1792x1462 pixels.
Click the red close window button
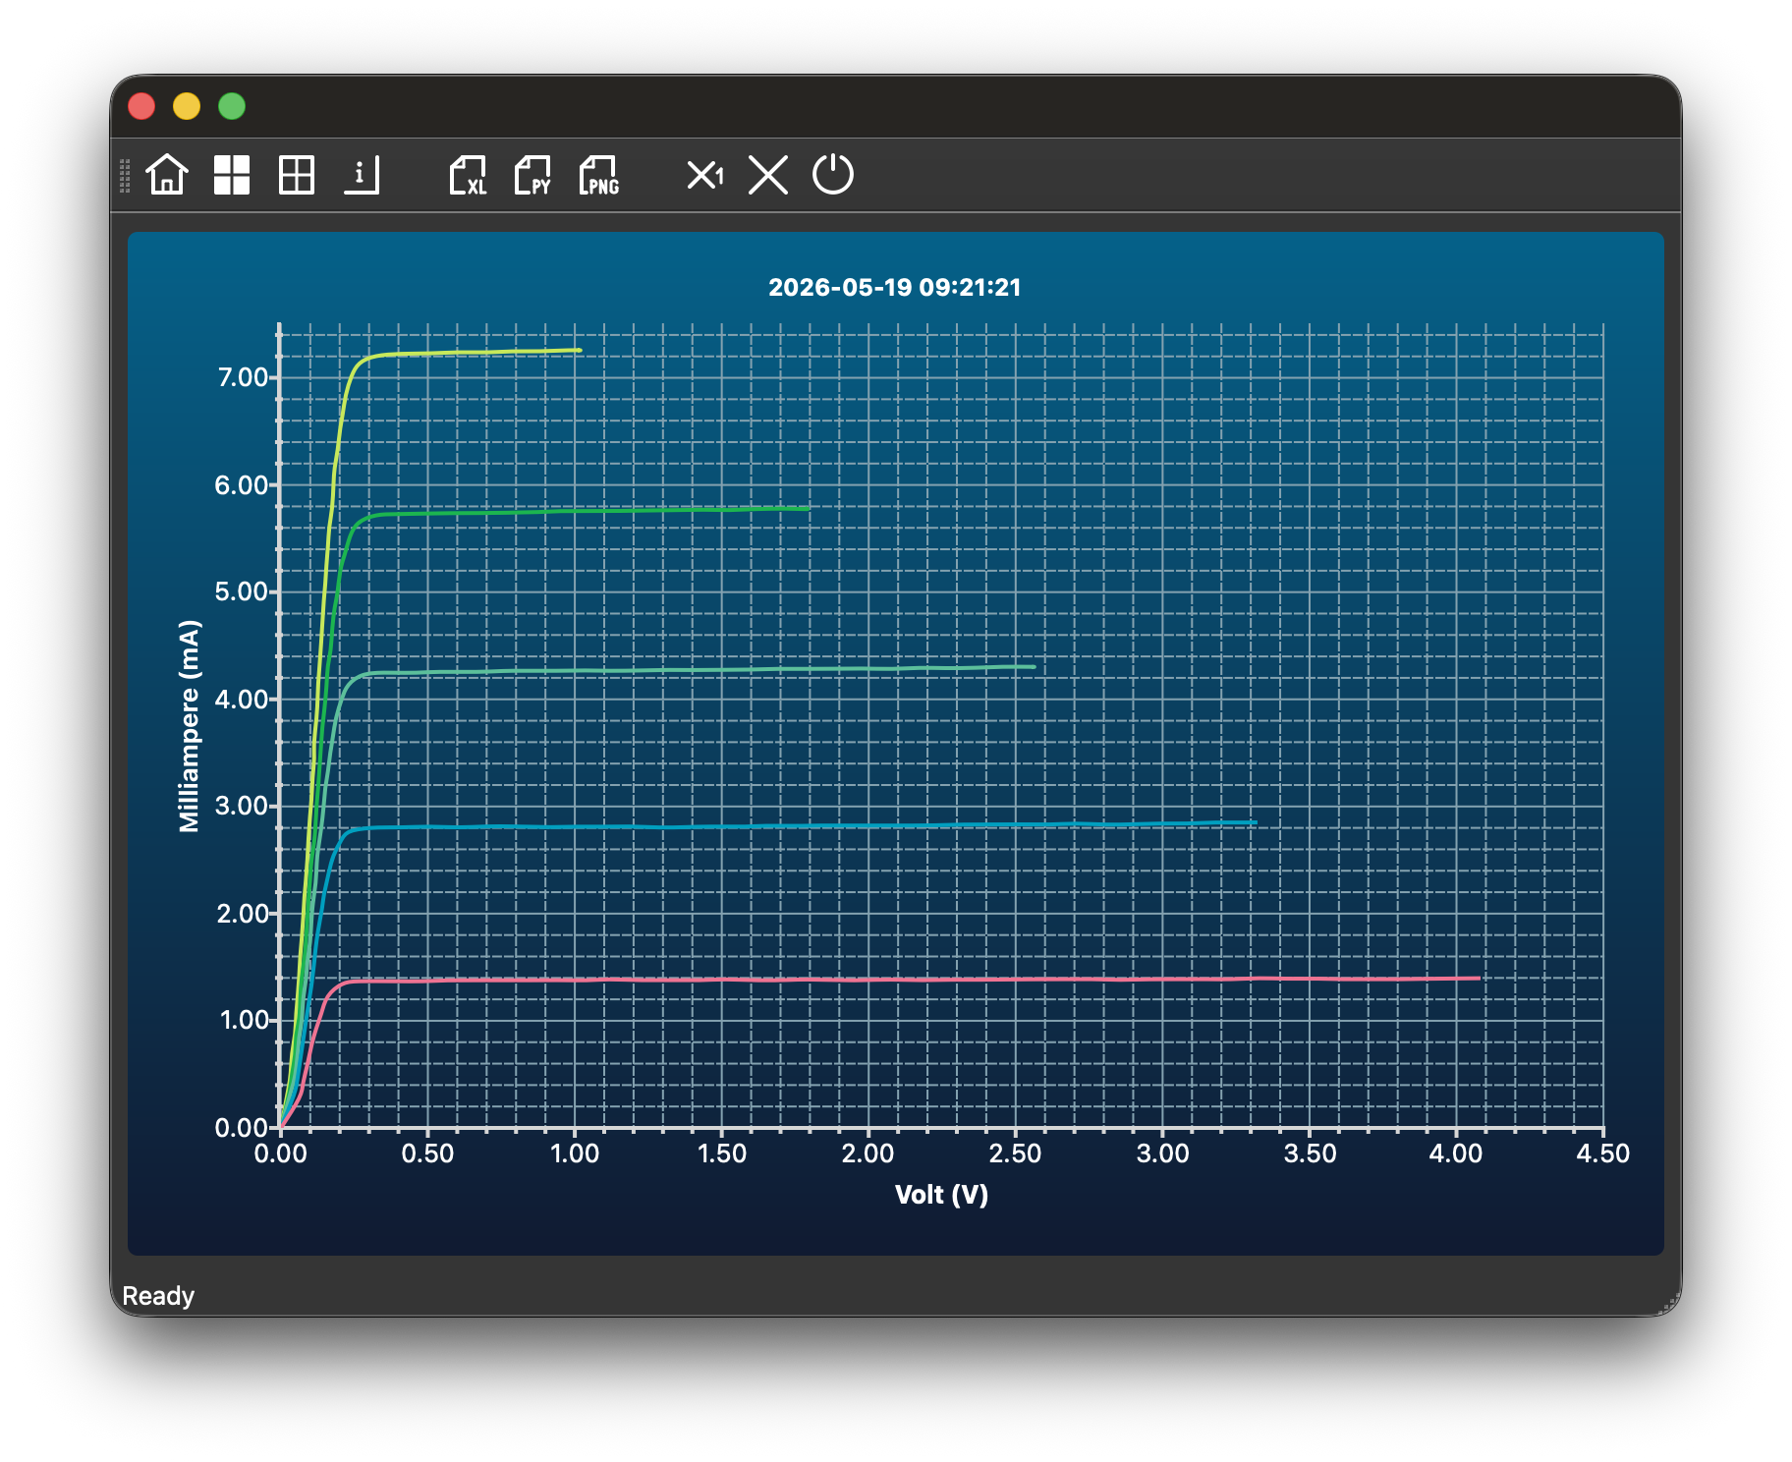(x=141, y=106)
